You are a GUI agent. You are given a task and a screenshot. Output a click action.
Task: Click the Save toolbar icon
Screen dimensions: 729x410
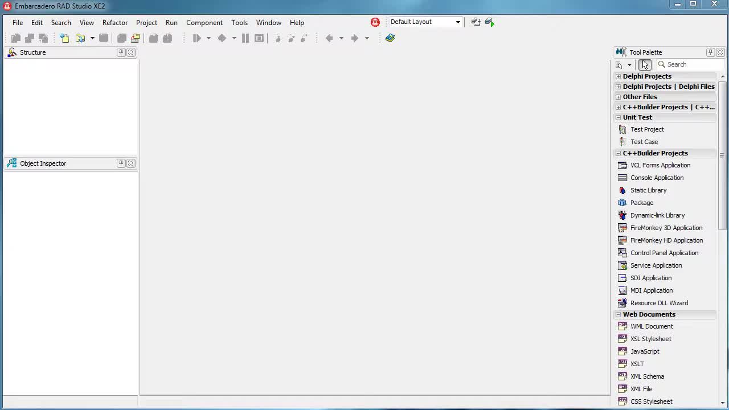point(104,38)
